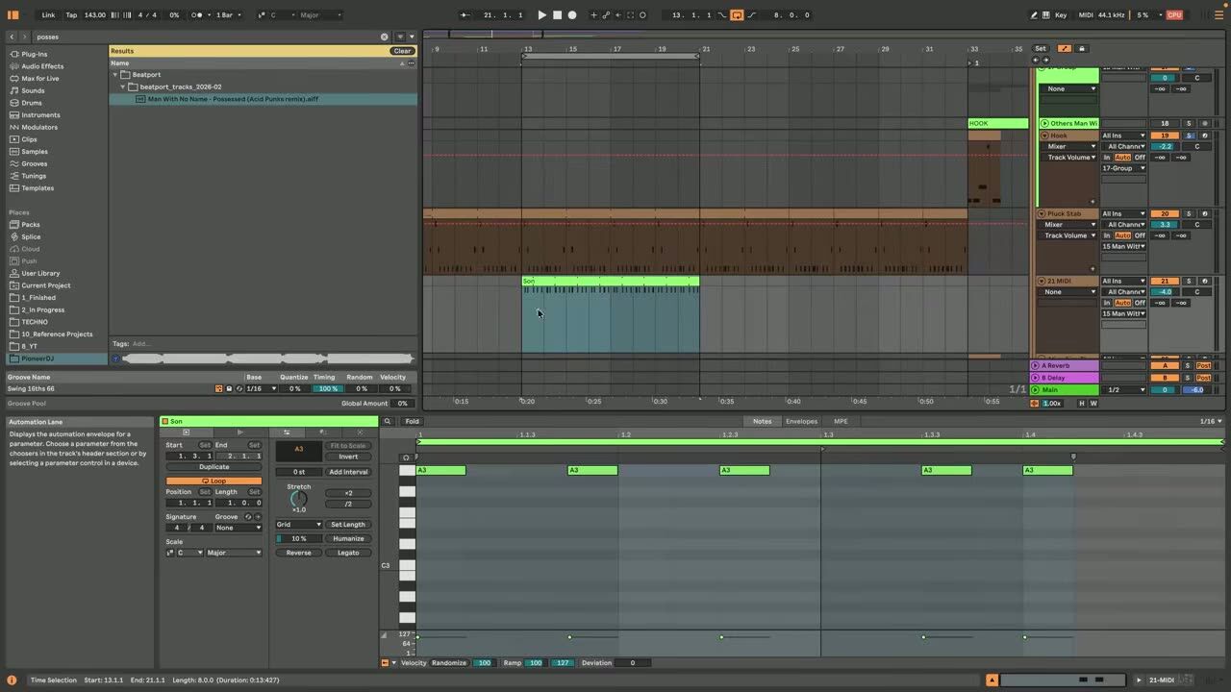Open the Pitch and Time utilities tab icon
The image size is (1231, 692).
pos(286,432)
